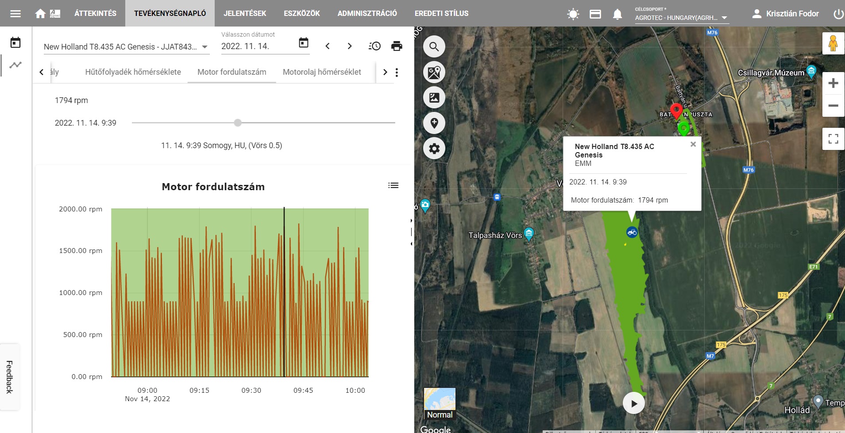Click the collapse panel splitter handle
Image resolution: width=845 pixels, height=433 pixels.
(x=412, y=232)
